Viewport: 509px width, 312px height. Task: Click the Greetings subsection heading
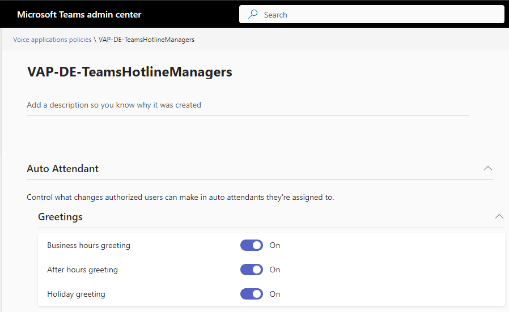pos(60,217)
